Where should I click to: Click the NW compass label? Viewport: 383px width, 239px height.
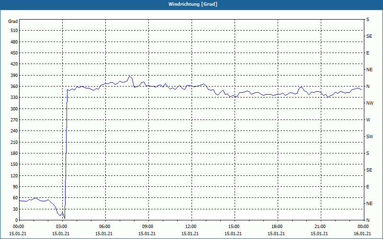point(370,103)
